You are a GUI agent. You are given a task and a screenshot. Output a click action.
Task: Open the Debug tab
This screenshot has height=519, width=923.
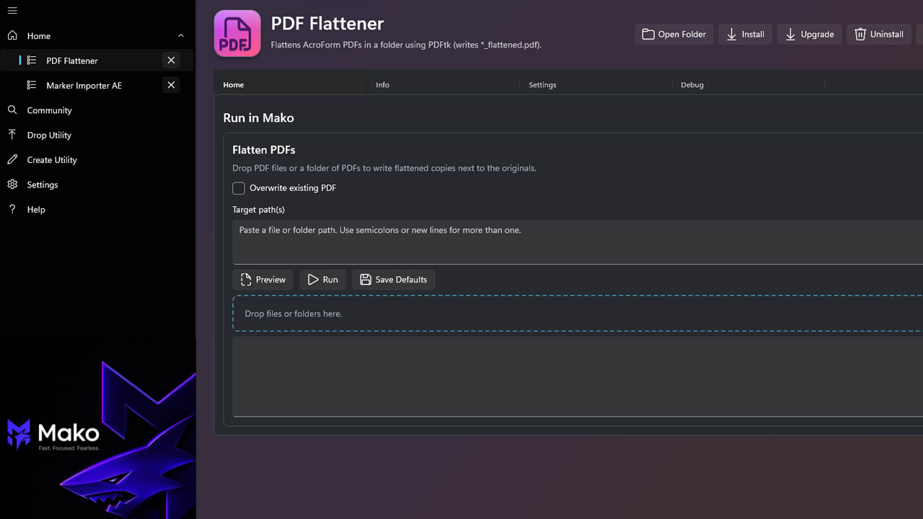coord(748,84)
